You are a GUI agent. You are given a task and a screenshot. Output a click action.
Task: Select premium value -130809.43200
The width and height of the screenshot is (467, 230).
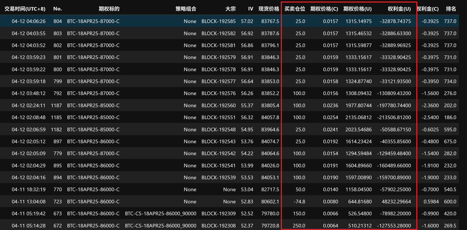[394, 93]
